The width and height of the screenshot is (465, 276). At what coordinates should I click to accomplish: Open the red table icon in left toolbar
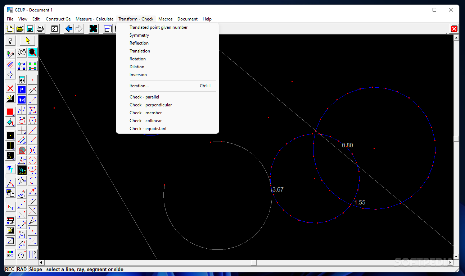(x=10, y=220)
